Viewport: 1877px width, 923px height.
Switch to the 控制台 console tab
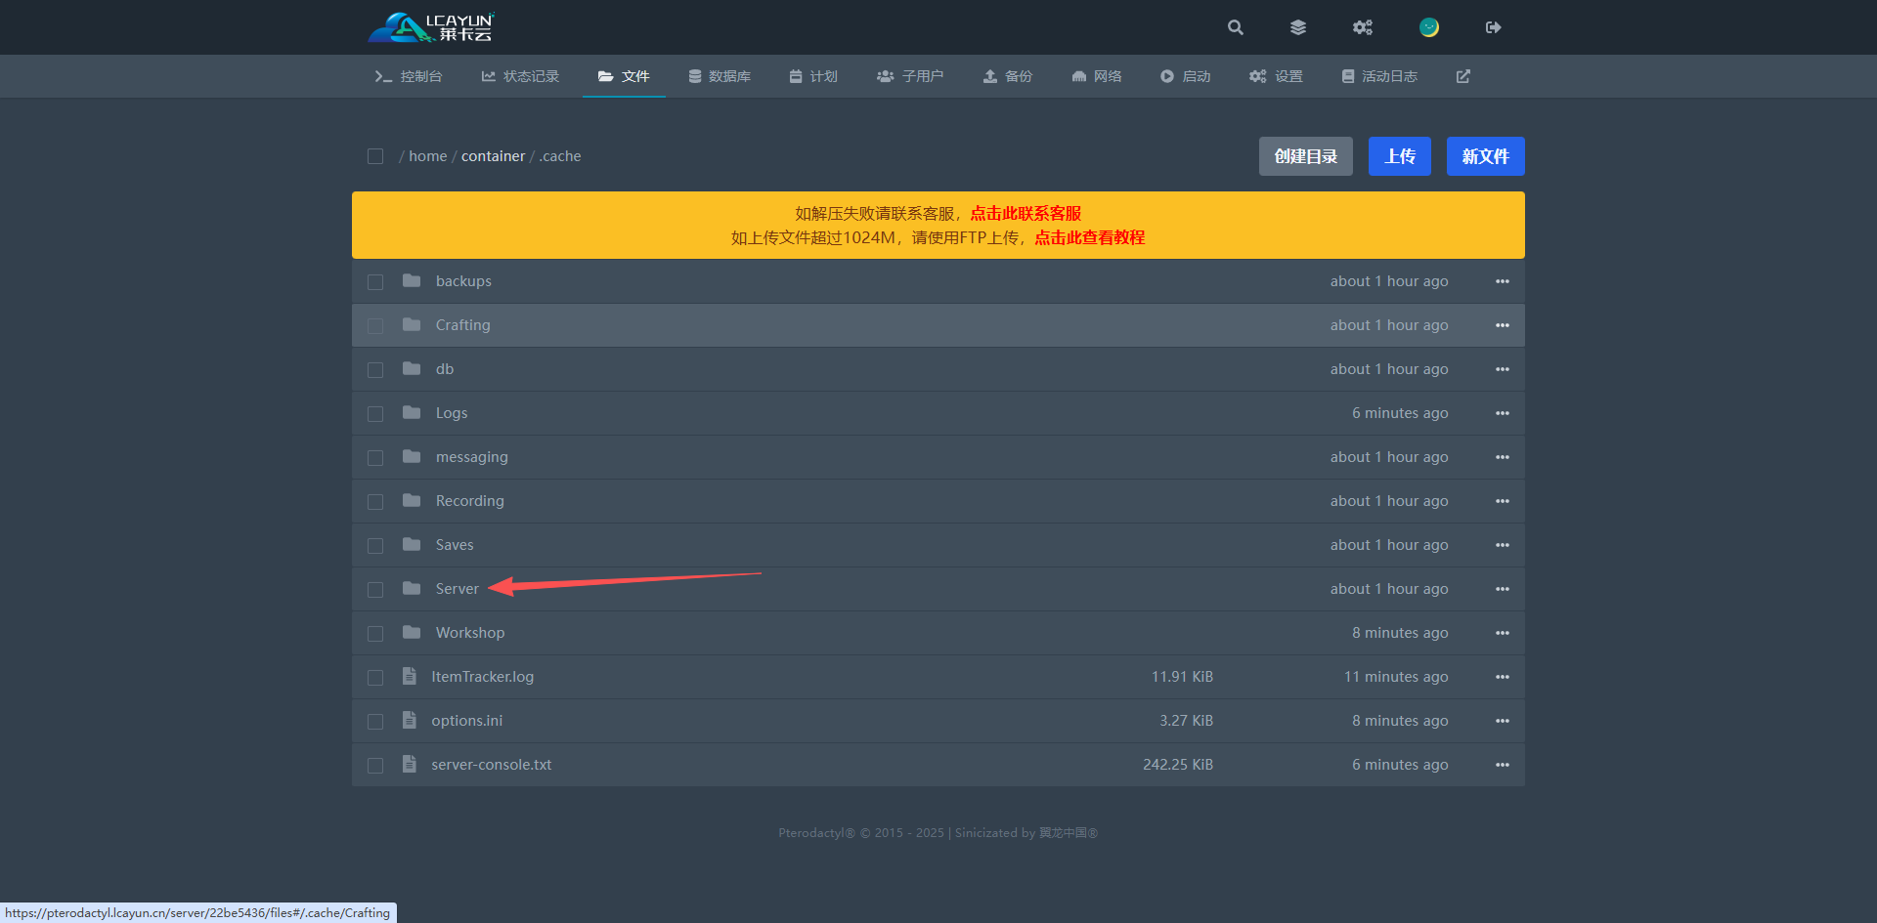pyautogui.click(x=410, y=76)
